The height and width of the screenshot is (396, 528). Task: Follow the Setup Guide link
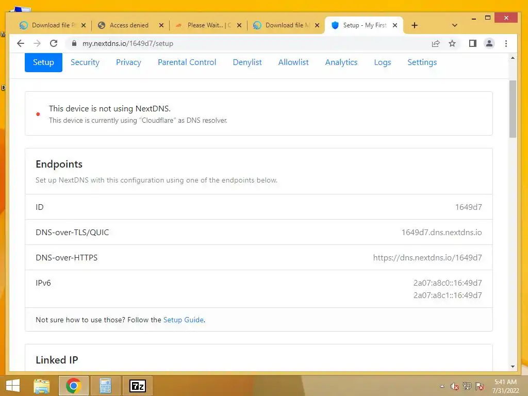click(x=183, y=320)
